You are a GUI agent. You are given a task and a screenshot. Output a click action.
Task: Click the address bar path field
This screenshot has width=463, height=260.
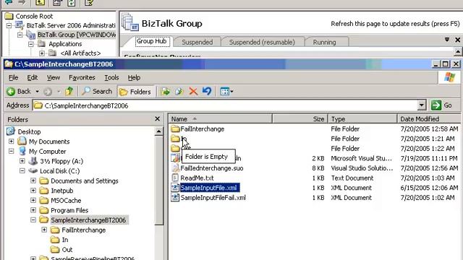(x=225, y=105)
